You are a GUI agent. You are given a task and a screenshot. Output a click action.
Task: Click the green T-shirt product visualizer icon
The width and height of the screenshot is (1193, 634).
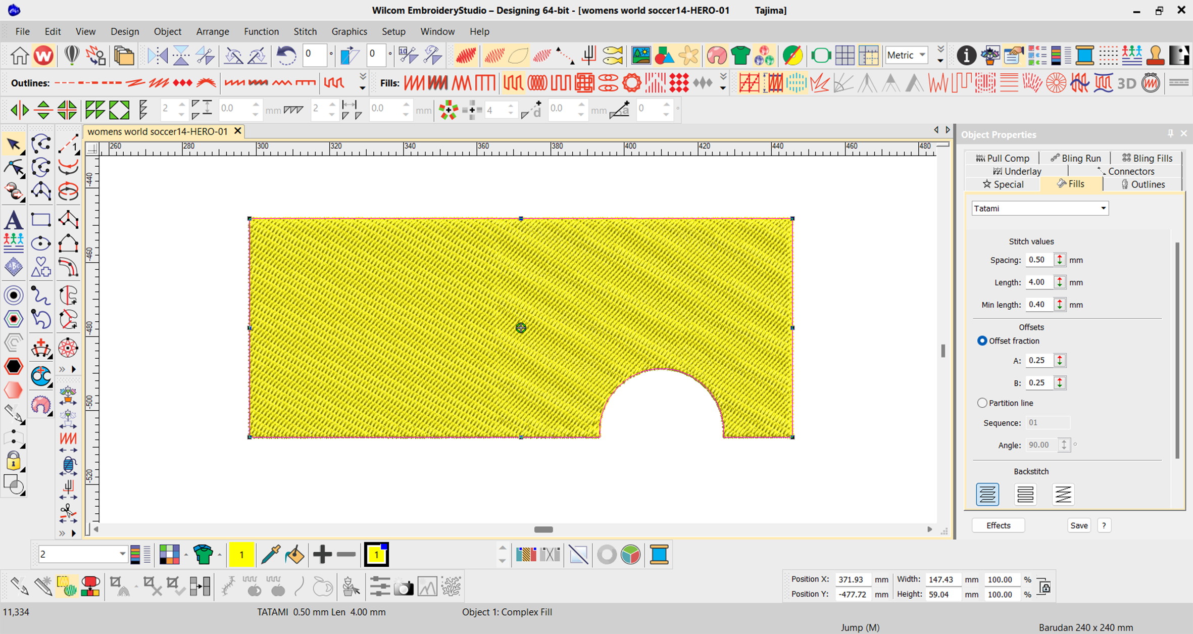coord(740,55)
